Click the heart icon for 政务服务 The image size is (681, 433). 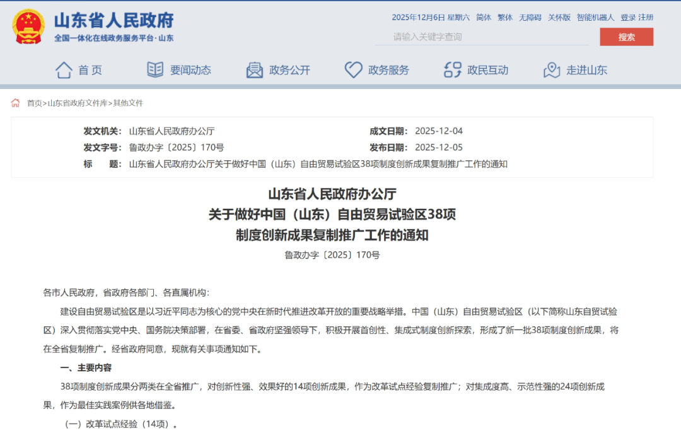(x=353, y=70)
